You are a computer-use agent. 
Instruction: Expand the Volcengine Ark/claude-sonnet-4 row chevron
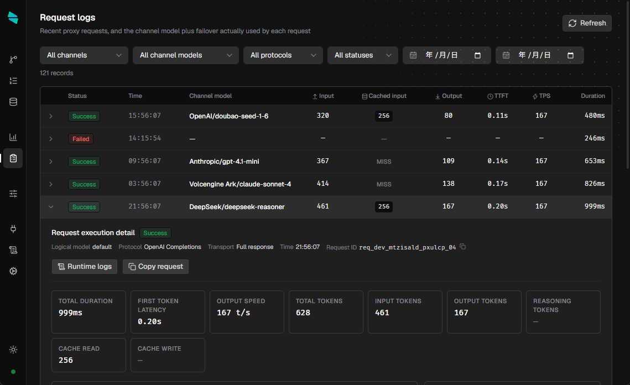tap(51, 184)
